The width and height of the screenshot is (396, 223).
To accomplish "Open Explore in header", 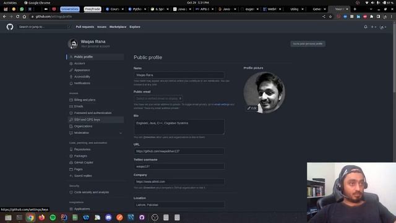I will click(135, 27).
